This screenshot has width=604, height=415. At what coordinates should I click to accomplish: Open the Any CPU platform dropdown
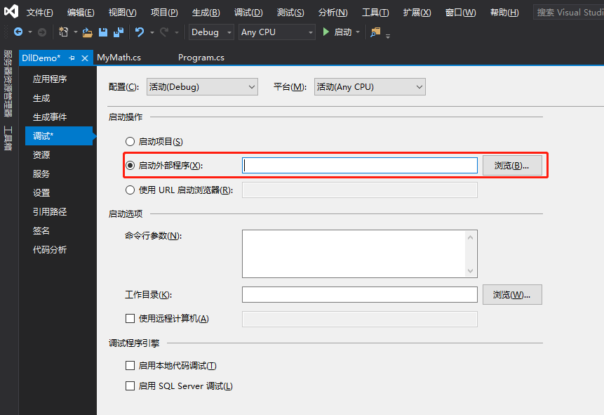276,32
